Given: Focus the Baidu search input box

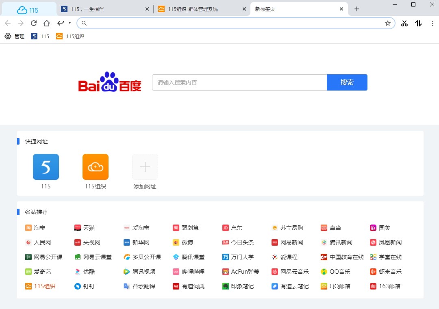Looking at the screenshot, I should pyautogui.click(x=239, y=82).
